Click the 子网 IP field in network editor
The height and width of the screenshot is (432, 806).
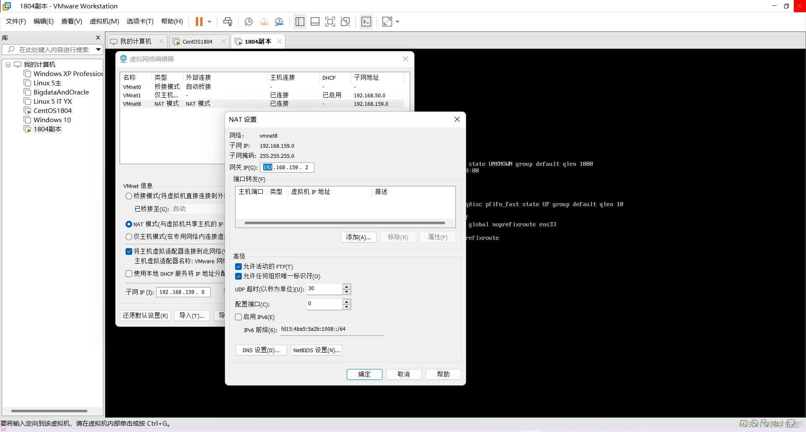183,292
